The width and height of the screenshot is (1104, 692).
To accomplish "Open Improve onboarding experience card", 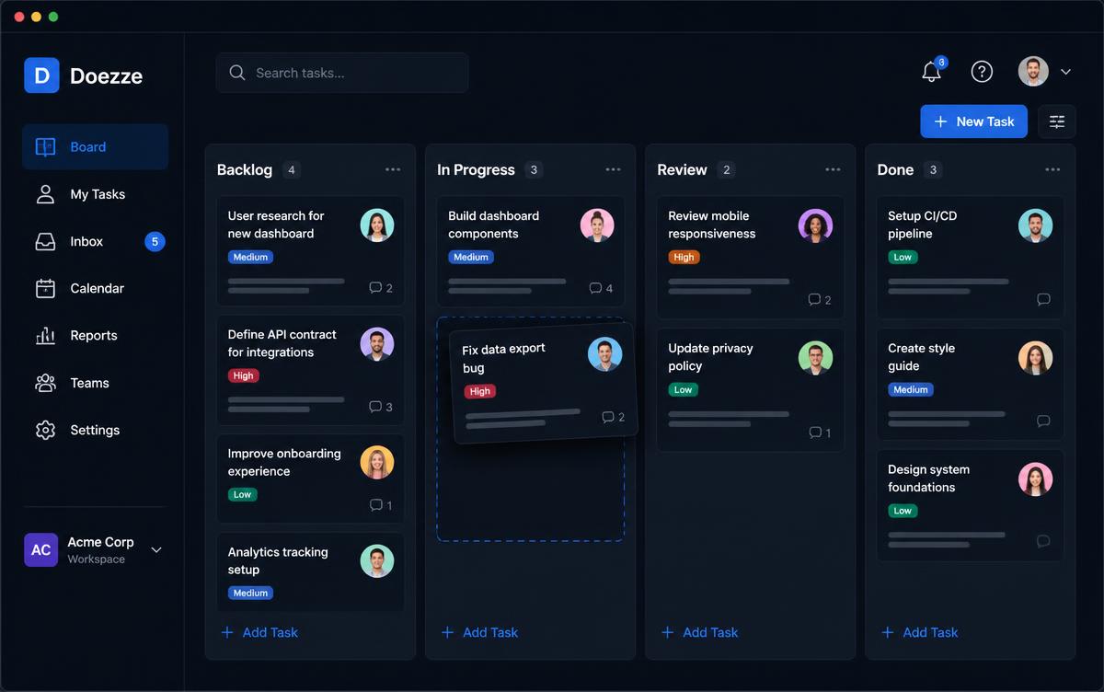I will (x=310, y=479).
